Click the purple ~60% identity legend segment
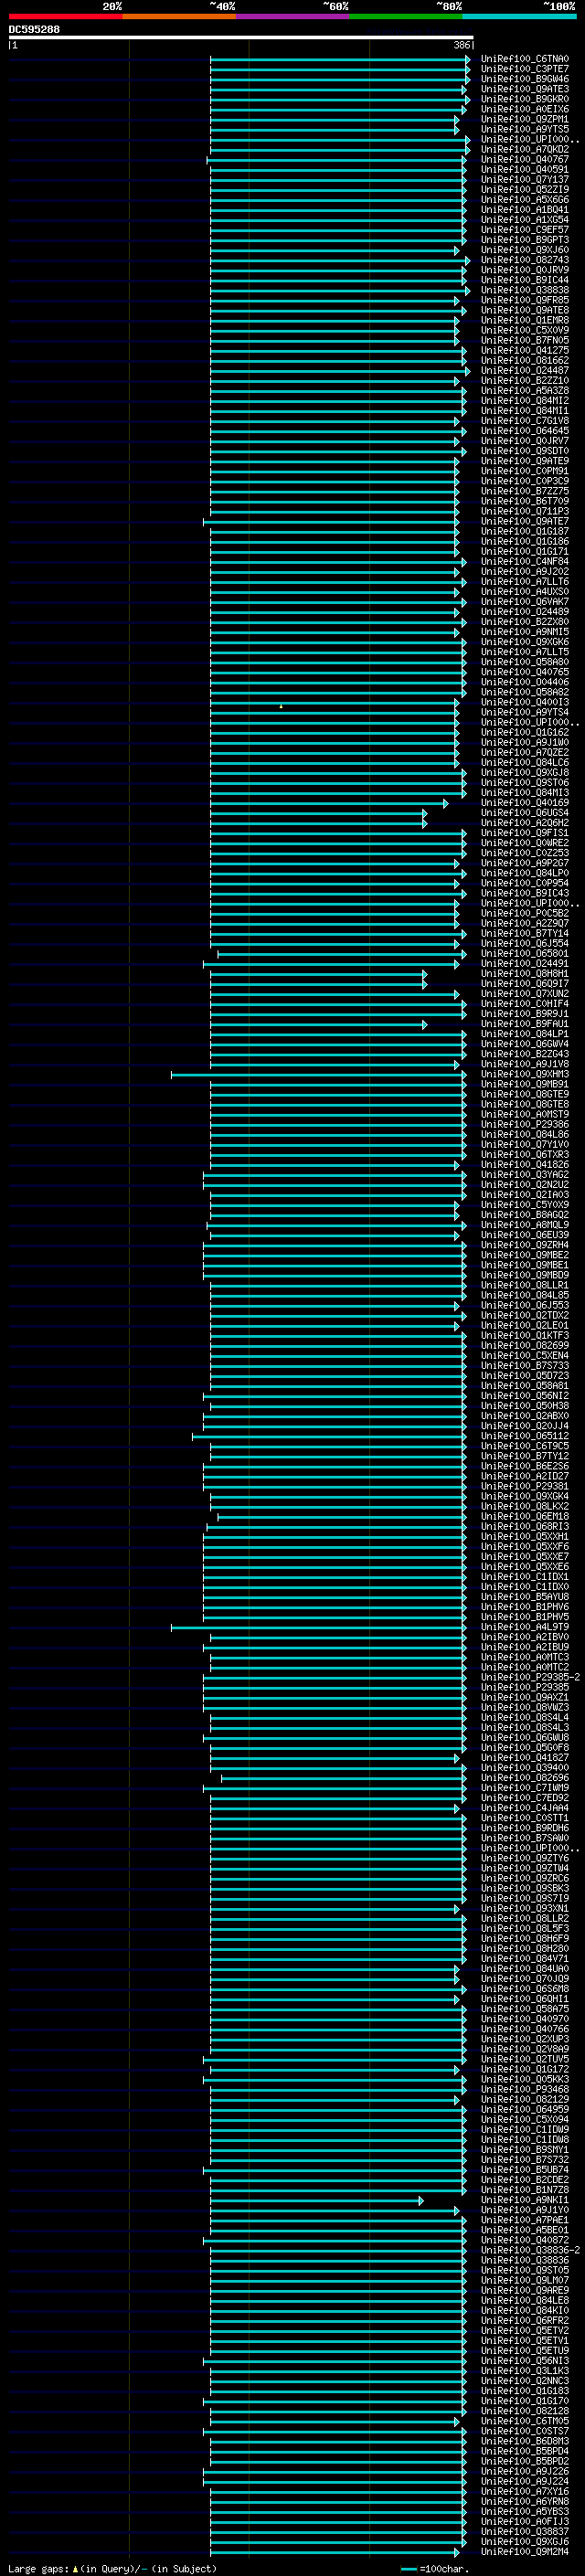585x2576 pixels. point(293,16)
